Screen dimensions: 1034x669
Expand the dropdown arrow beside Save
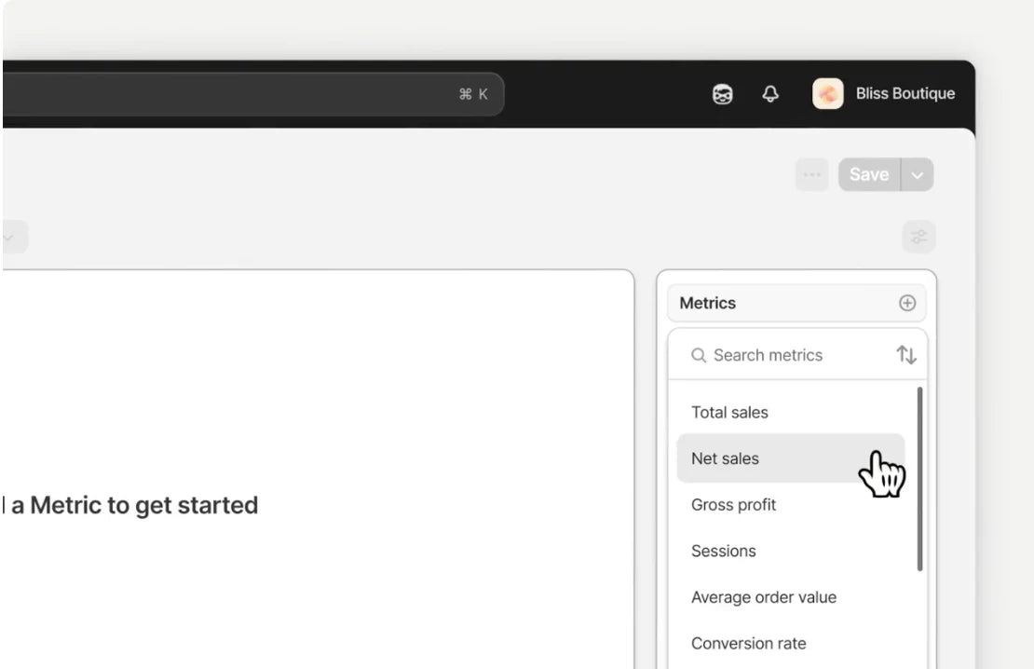pyautogui.click(x=918, y=175)
